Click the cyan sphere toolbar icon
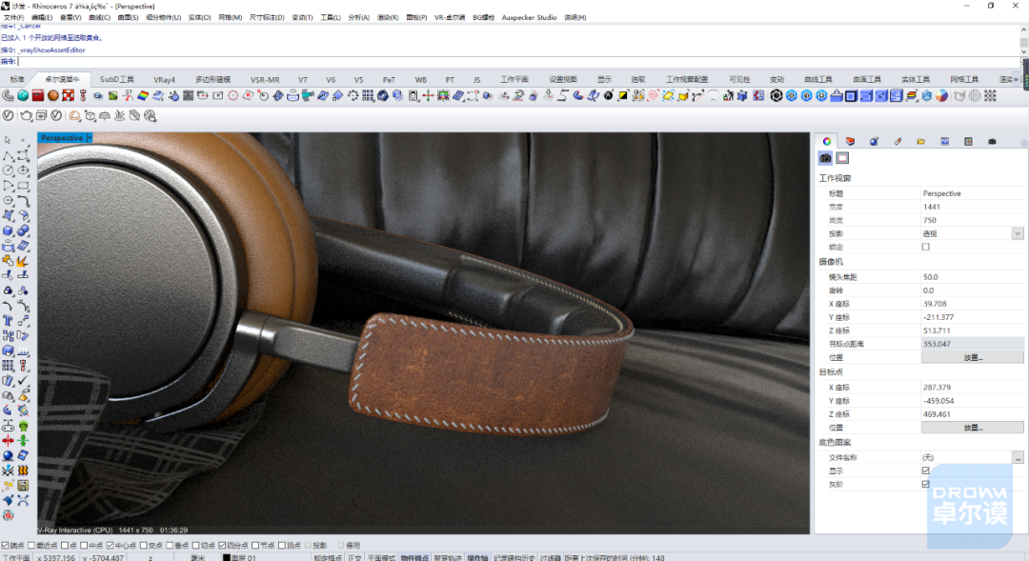The height and width of the screenshot is (561, 1029). click(x=23, y=96)
